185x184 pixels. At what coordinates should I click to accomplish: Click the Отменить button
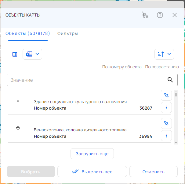(153, 172)
